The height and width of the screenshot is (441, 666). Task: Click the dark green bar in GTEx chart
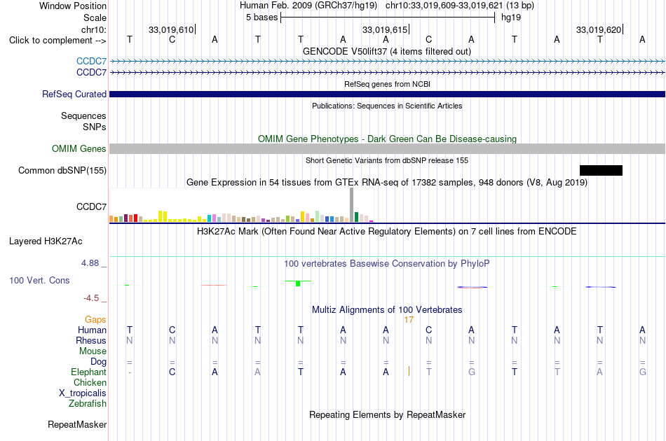point(357,217)
